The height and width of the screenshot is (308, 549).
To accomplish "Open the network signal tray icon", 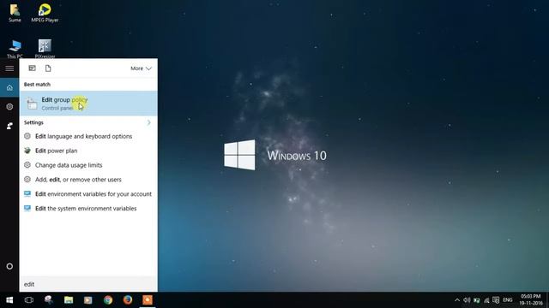I will (486, 300).
